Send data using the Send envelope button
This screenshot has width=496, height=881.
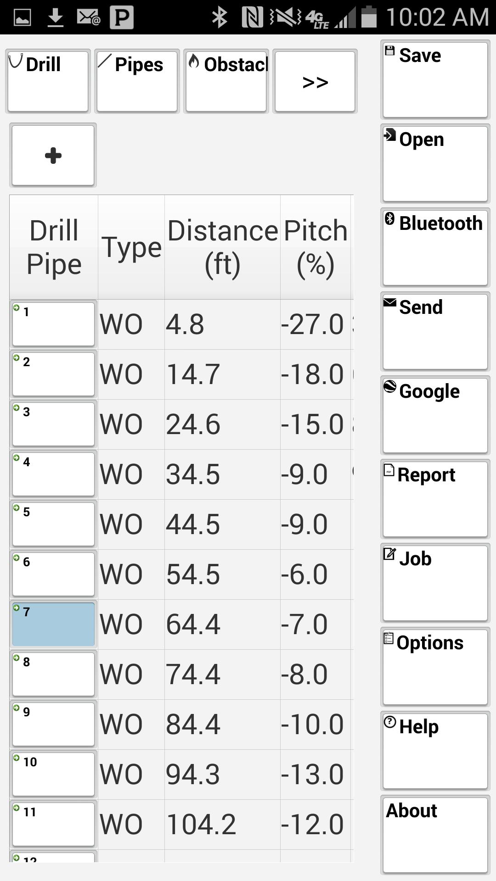435,331
